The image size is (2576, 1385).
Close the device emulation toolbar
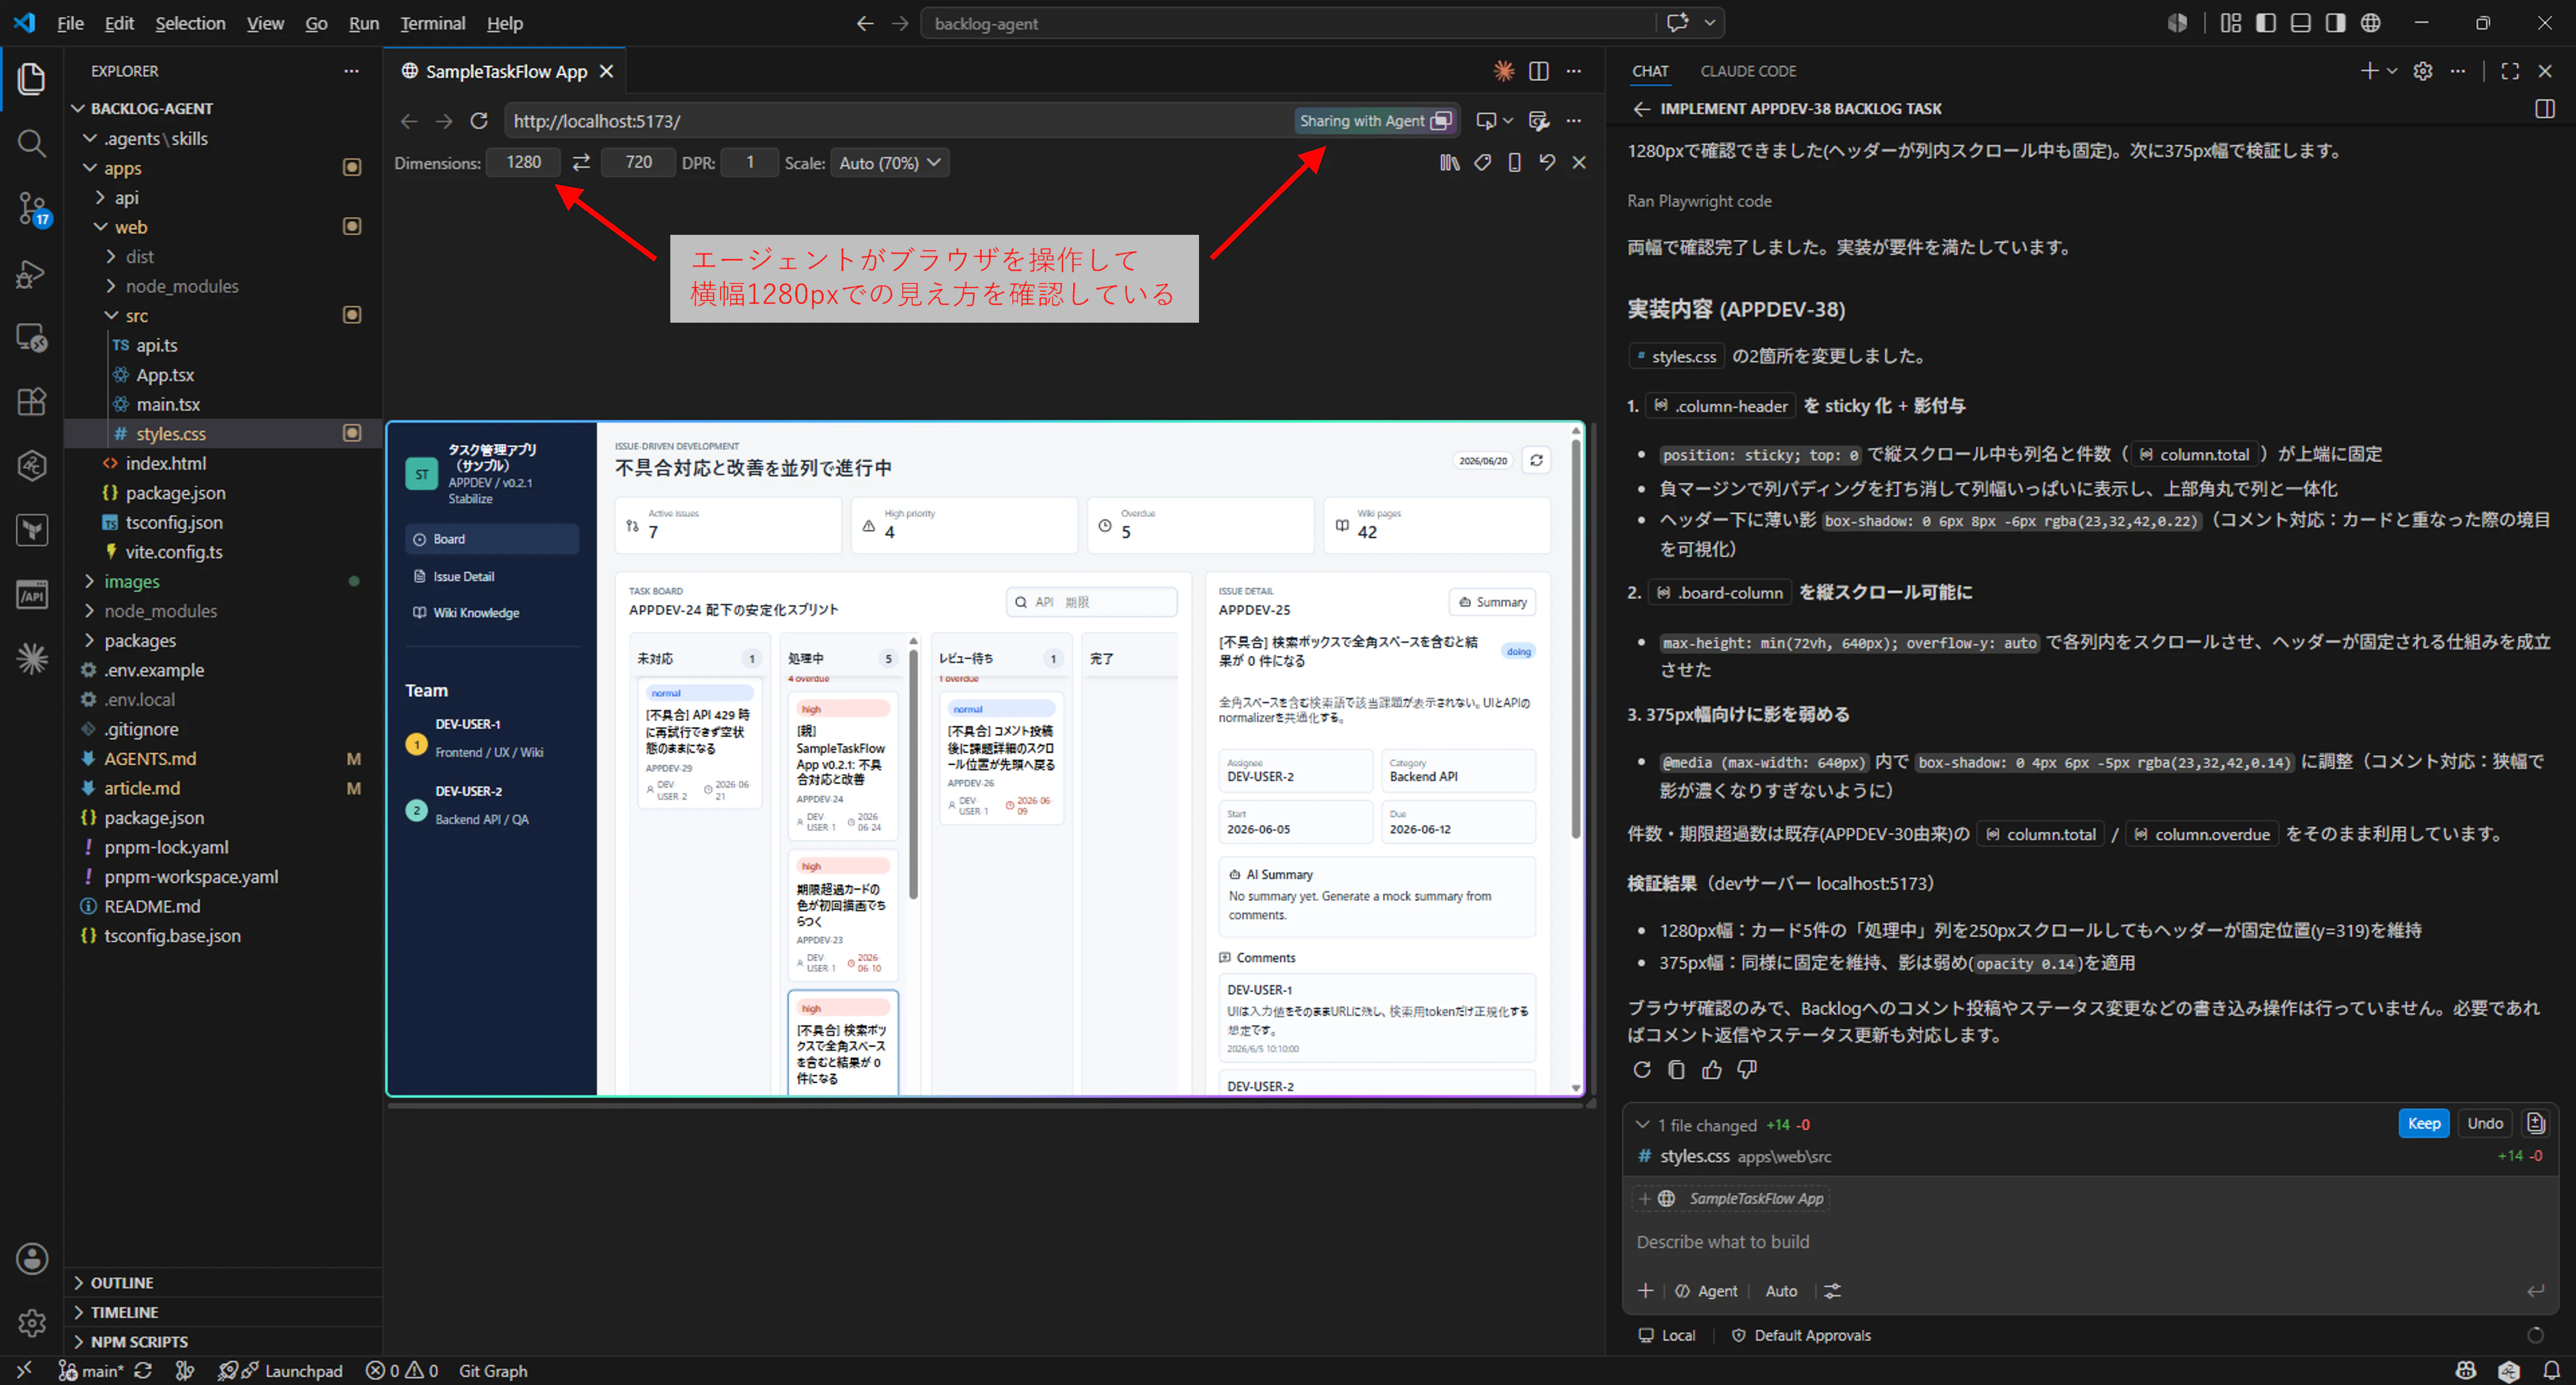tap(1579, 162)
